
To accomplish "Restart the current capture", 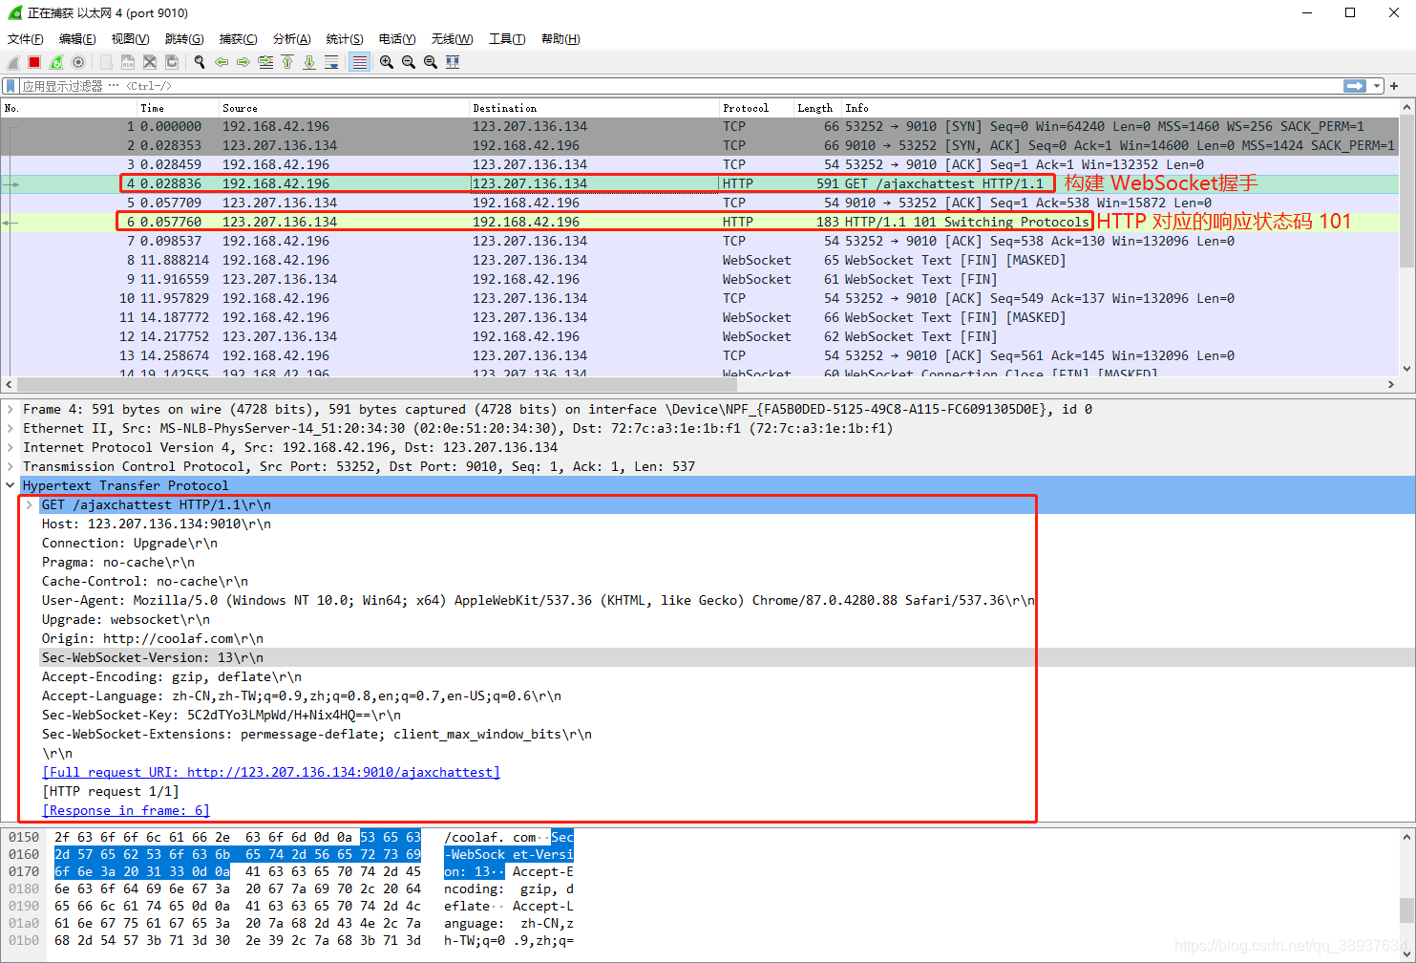I will pyautogui.click(x=54, y=61).
